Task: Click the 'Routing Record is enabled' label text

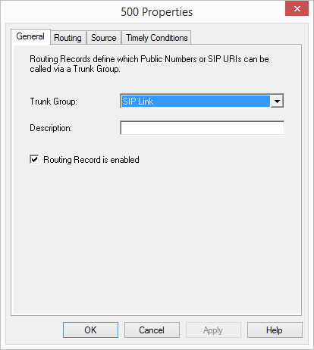Action: (x=91, y=160)
